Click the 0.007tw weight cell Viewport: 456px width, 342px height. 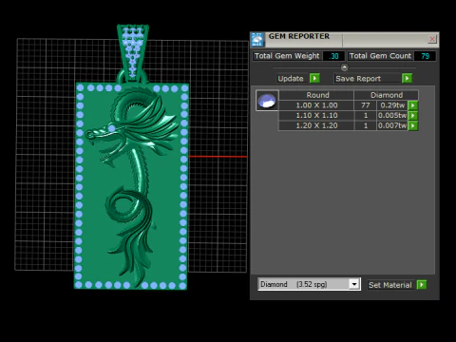[x=392, y=125]
